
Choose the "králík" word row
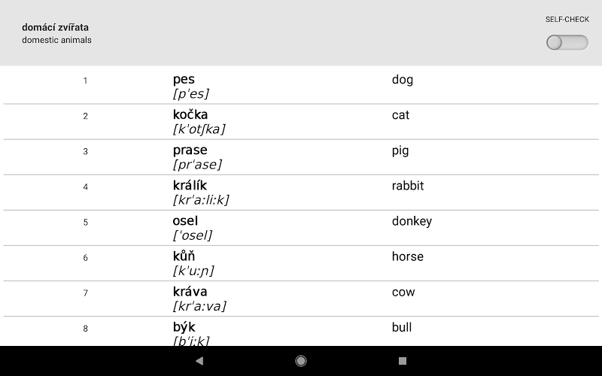[x=190, y=186]
